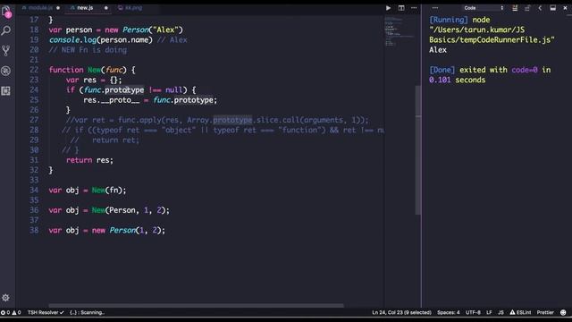Toggle the output scroll lock
This screenshot has height=322, width=572.
(x=527, y=8)
